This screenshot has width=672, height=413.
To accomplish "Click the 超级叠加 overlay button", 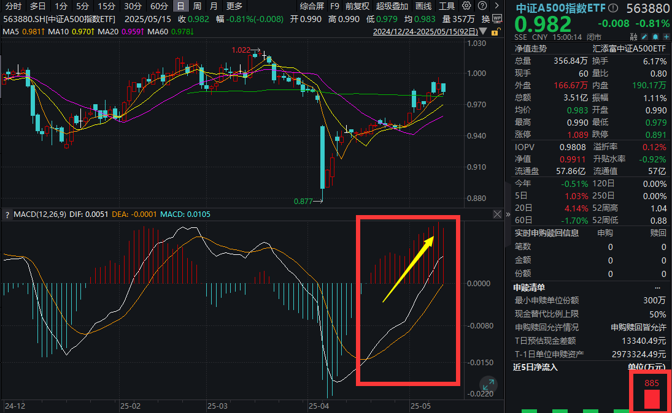I will point(392,6).
